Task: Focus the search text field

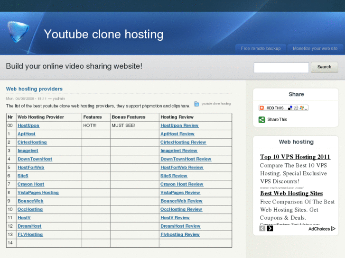Action: [281, 67]
